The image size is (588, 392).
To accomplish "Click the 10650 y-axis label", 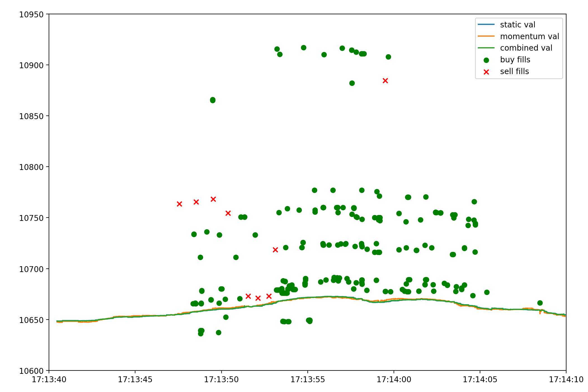I will click(31, 320).
